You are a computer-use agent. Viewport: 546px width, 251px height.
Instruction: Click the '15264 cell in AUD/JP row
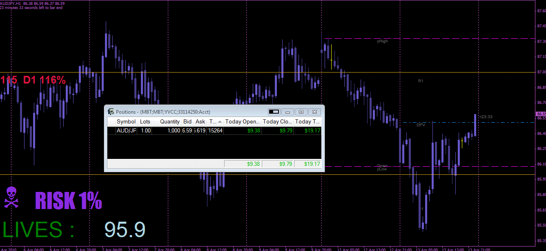[215, 130]
